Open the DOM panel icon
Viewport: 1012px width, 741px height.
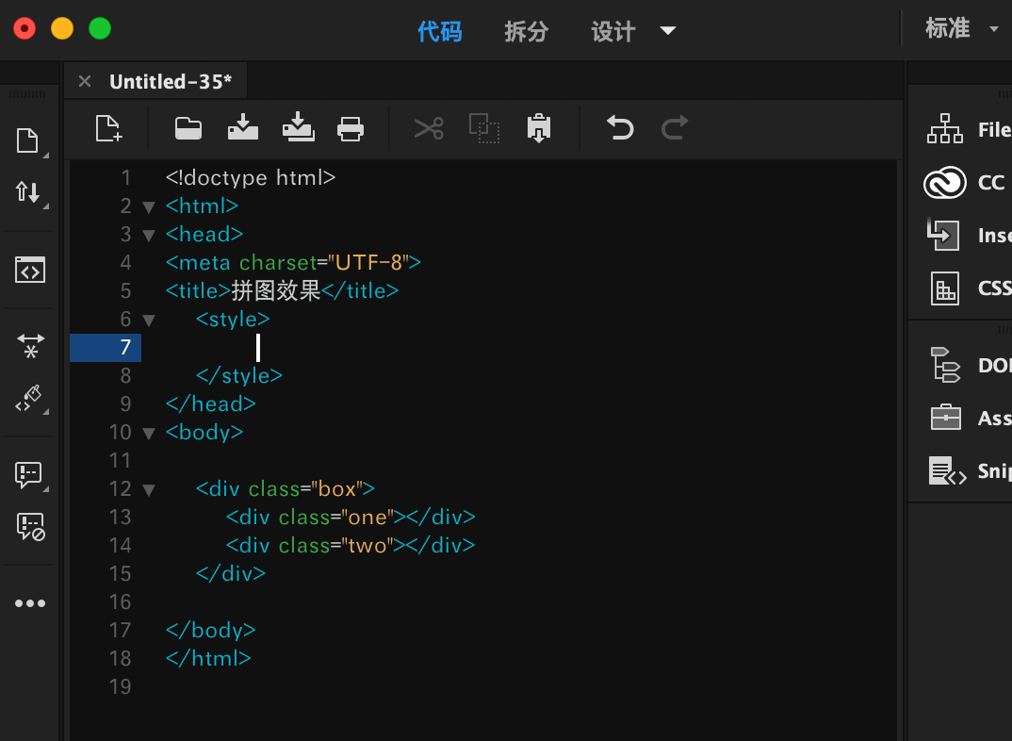click(x=945, y=365)
